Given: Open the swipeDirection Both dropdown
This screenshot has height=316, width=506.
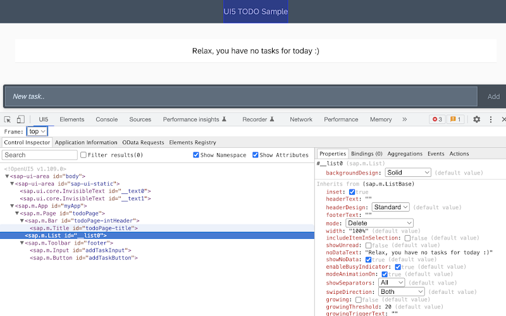Looking at the screenshot, I should coord(401,291).
